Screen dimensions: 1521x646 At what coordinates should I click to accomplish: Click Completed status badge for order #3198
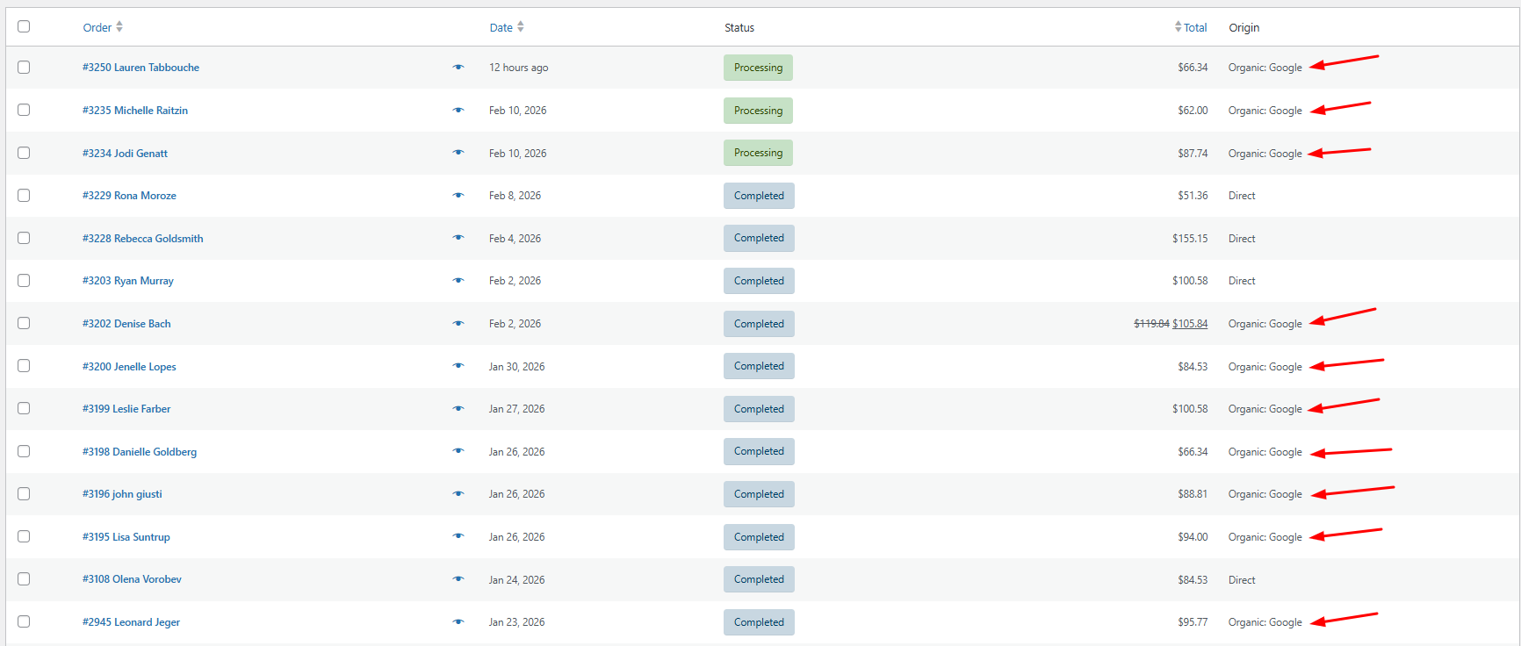pyautogui.click(x=759, y=452)
